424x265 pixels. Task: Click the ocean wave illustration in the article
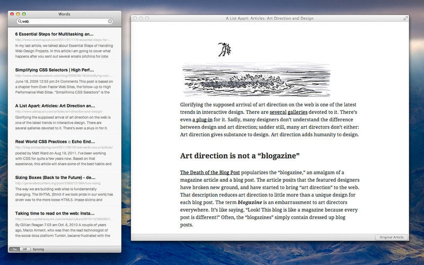pyautogui.click(x=256, y=79)
